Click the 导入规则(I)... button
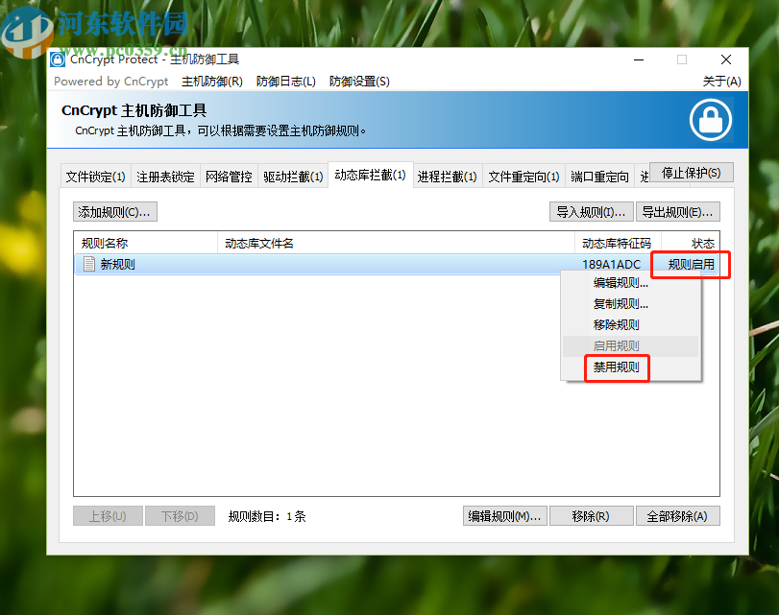Screen dimensions: 779x615 591,212
